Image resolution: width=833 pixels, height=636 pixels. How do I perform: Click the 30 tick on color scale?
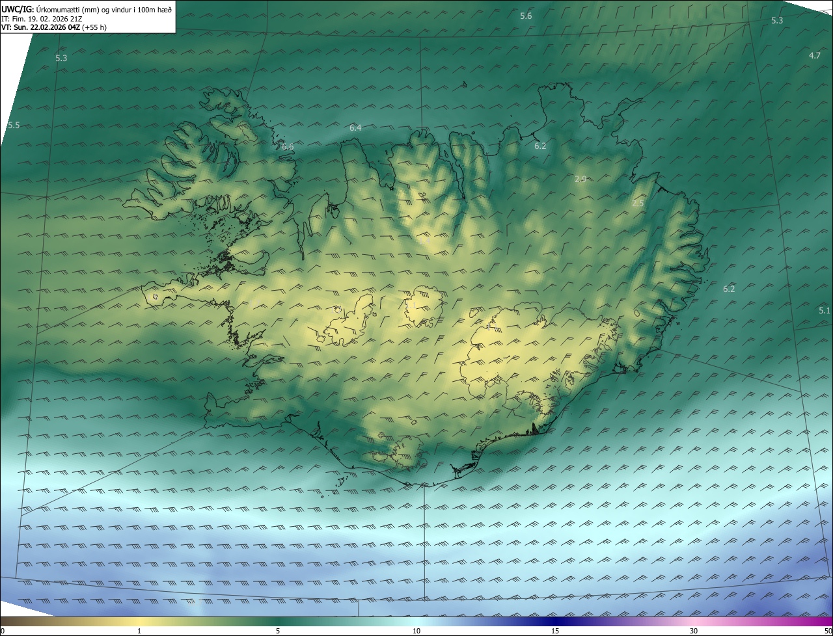(x=694, y=631)
